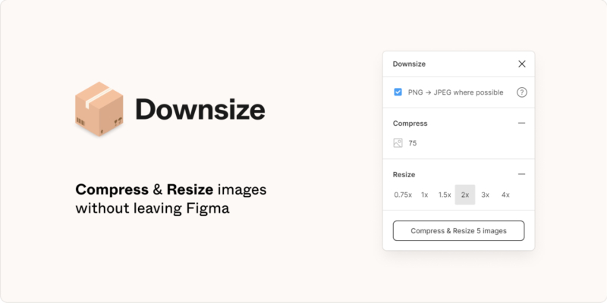Choose the 1.5x resize scale

[445, 195]
